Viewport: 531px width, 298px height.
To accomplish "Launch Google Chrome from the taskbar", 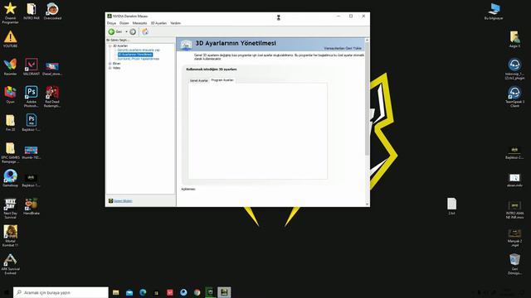I will point(197,292).
